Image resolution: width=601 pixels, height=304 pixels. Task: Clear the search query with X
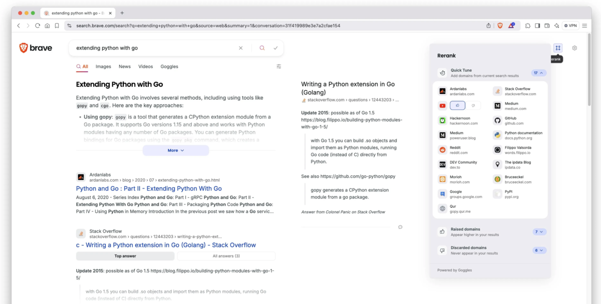pos(240,48)
